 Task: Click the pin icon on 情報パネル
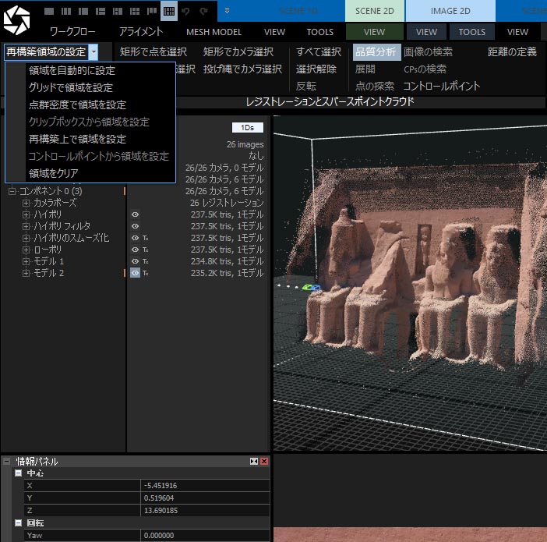[x=254, y=462]
